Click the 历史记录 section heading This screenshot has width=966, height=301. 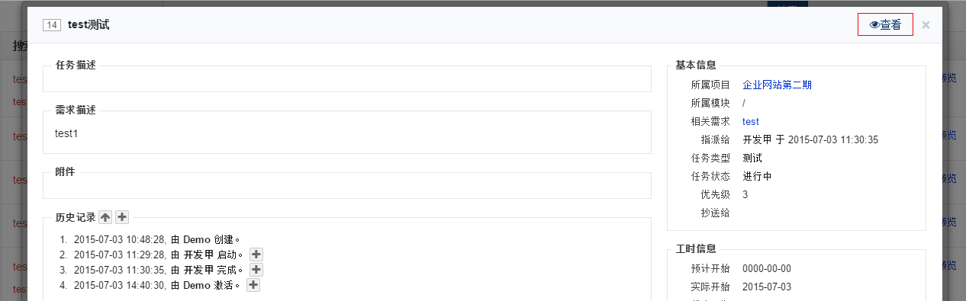(x=76, y=217)
